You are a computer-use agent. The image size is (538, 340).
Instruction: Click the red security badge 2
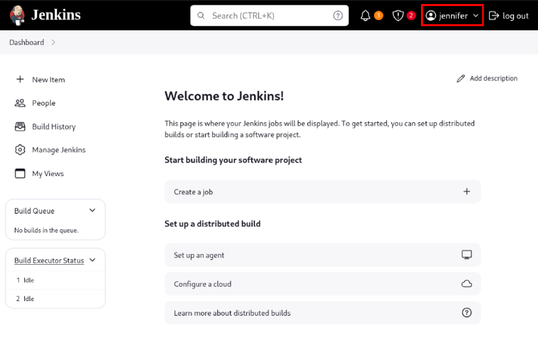click(x=411, y=15)
